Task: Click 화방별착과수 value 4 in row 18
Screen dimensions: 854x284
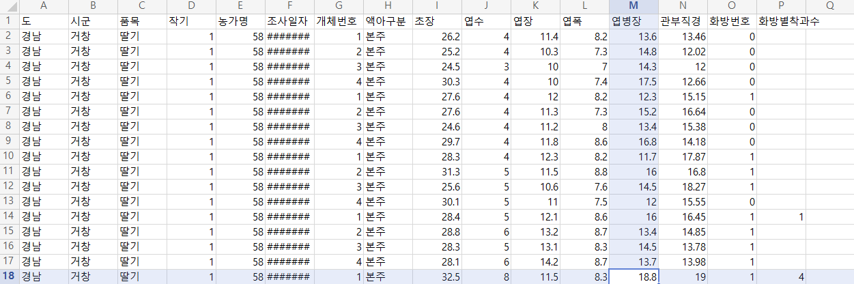Action: click(x=781, y=276)
